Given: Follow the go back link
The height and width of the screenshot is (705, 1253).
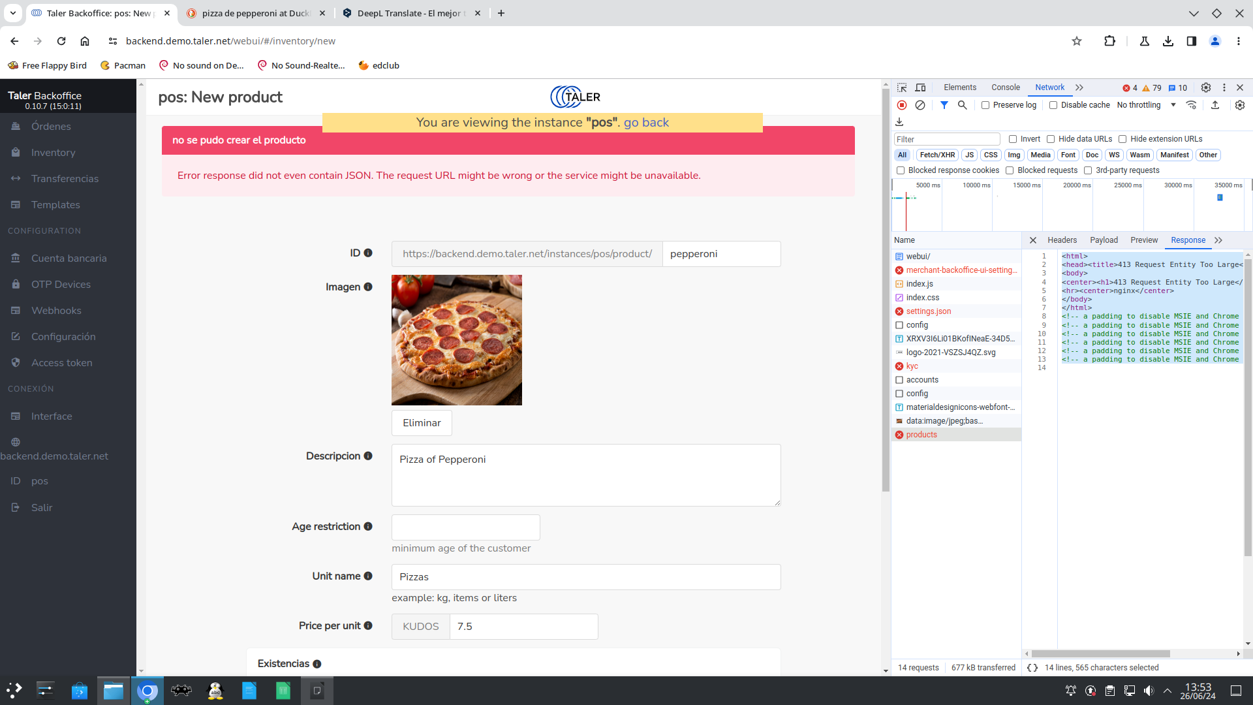Looking at the screenshot, I should [x=645, y=122].
